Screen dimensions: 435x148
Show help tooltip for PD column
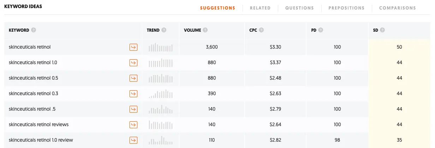pyautogui.click(x=321, y=30)
